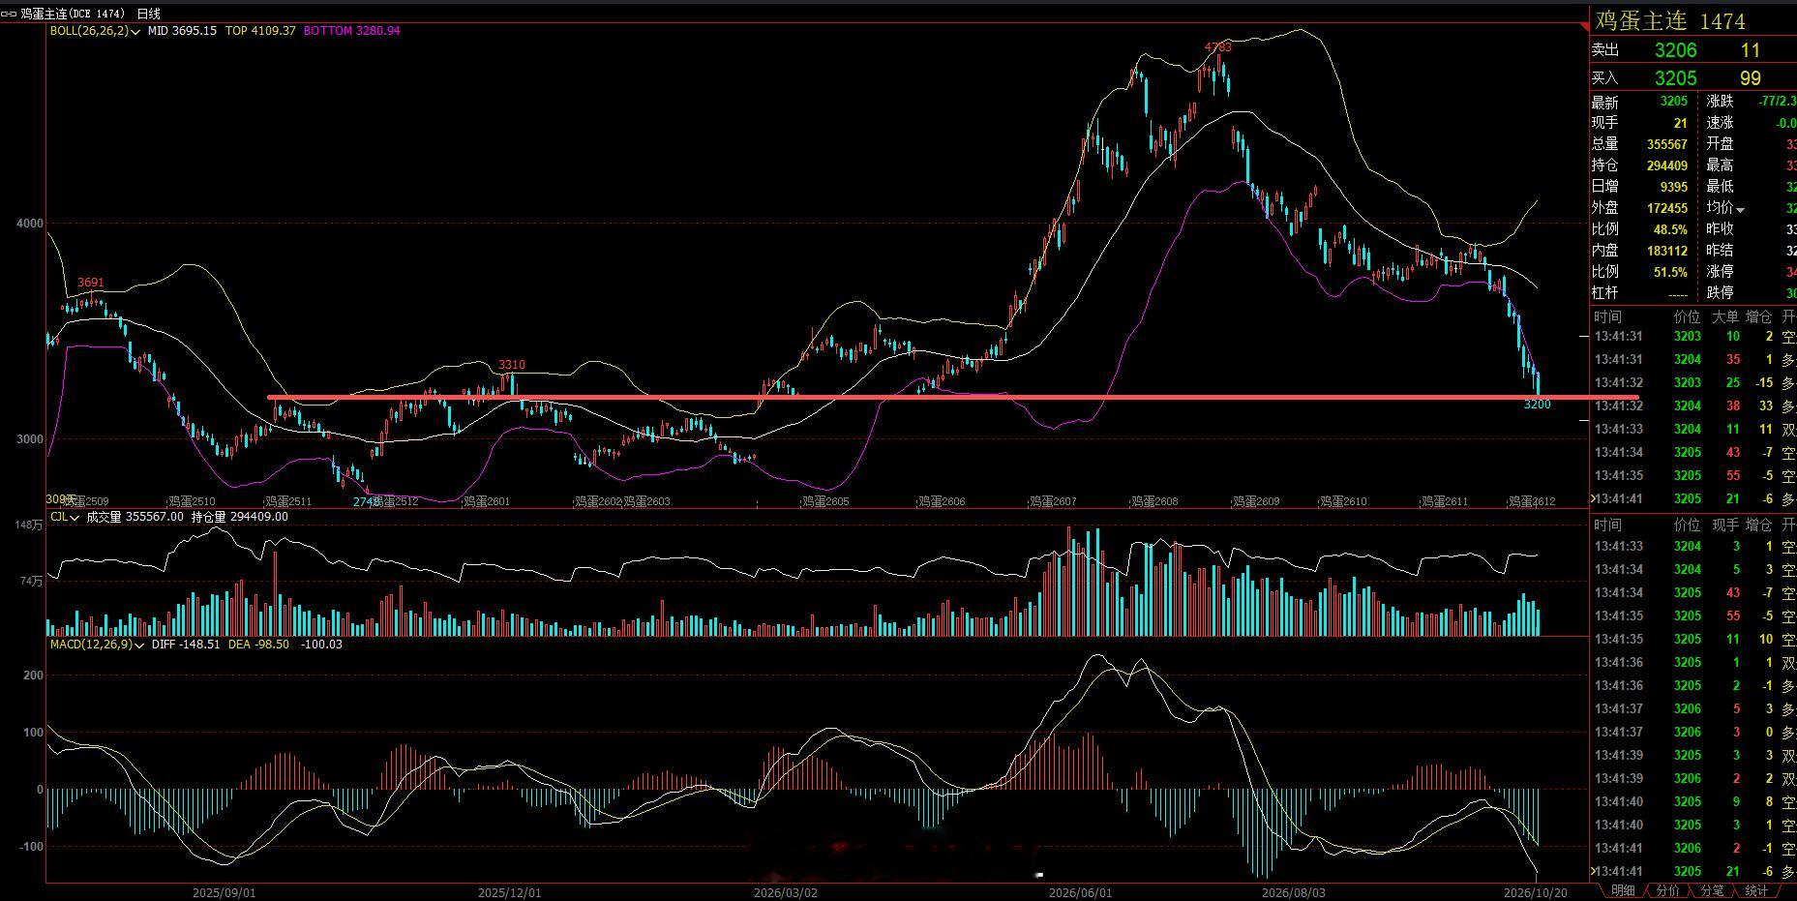Click the chain-link icon beside 鸡蛋主连 title
The width and height of the screenshot is (1797, 901).
click(10, 14)
